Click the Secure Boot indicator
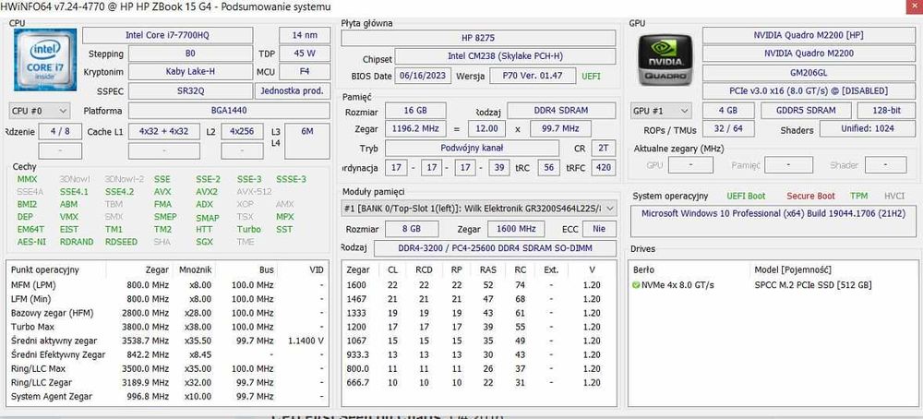Image resolution: width=923 pixels, height=419 pixels. tap(810, 196)
